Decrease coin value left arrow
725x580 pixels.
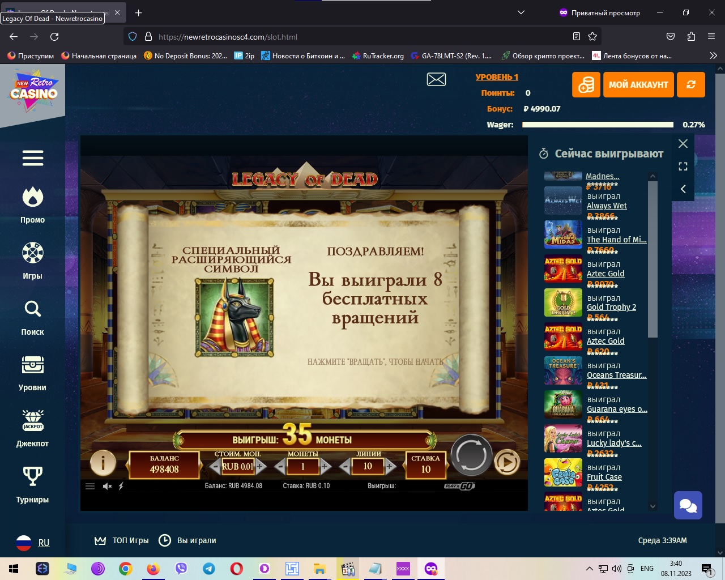click(x=215, y=466)
